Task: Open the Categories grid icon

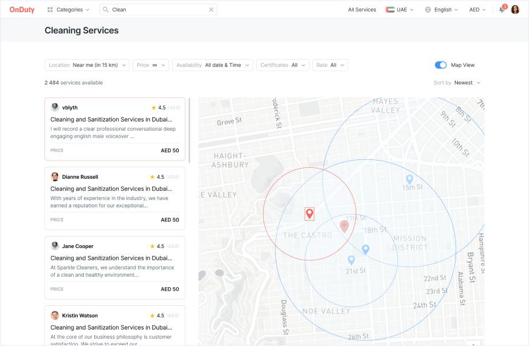Action: click(50, 10)
